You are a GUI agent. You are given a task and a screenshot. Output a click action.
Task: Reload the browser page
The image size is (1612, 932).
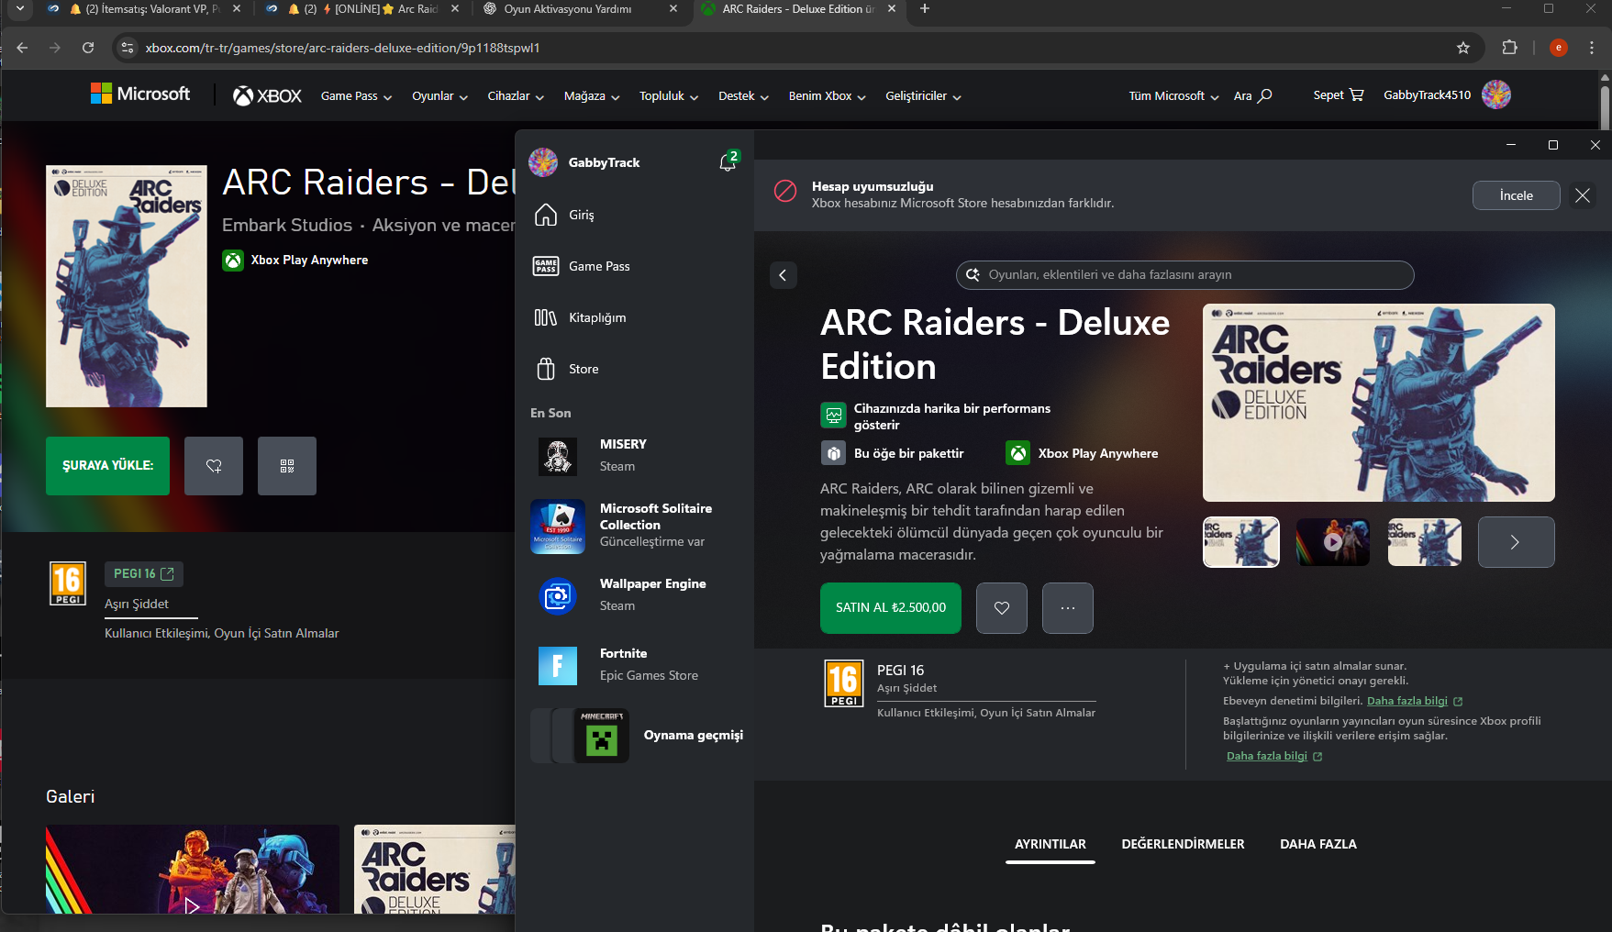[x=88, y=48]
